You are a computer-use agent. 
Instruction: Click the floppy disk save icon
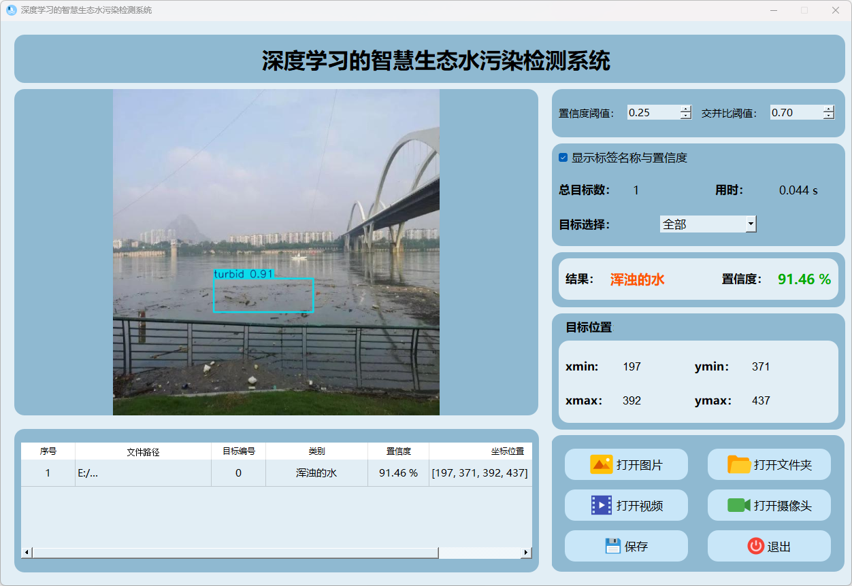pos(613,546)
